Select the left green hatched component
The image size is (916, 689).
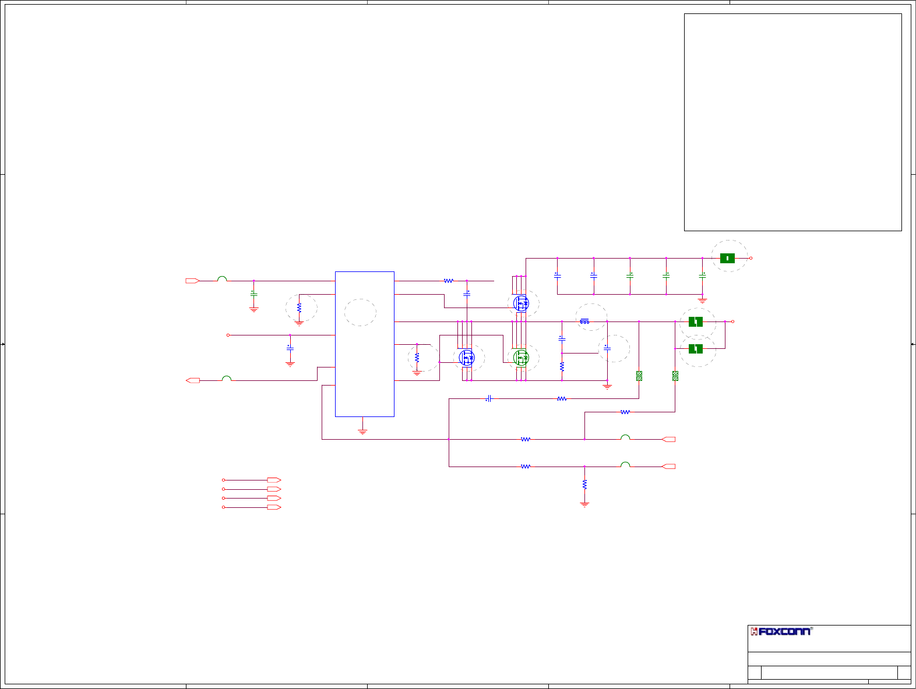click(x=639, y=376)
